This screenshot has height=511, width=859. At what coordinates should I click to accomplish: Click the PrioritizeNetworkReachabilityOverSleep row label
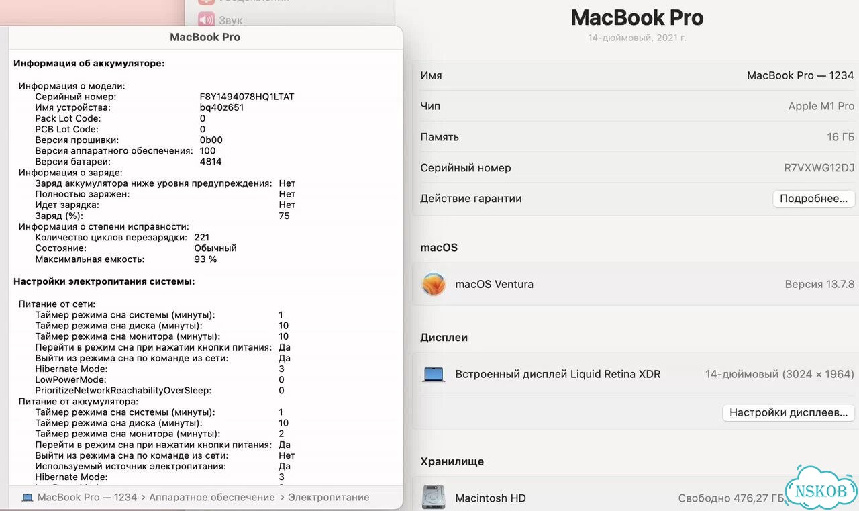(x=123, y=391)
